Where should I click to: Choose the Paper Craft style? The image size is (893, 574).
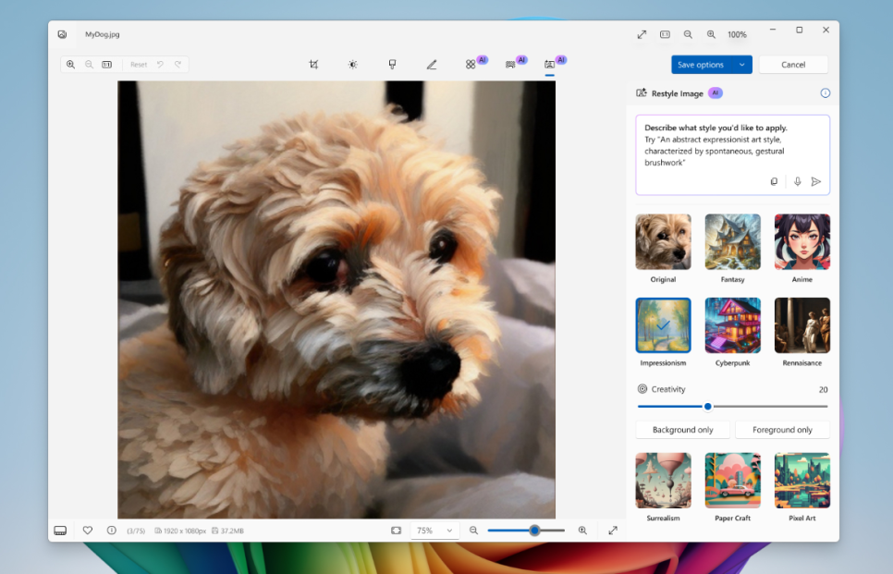[732, 480]
